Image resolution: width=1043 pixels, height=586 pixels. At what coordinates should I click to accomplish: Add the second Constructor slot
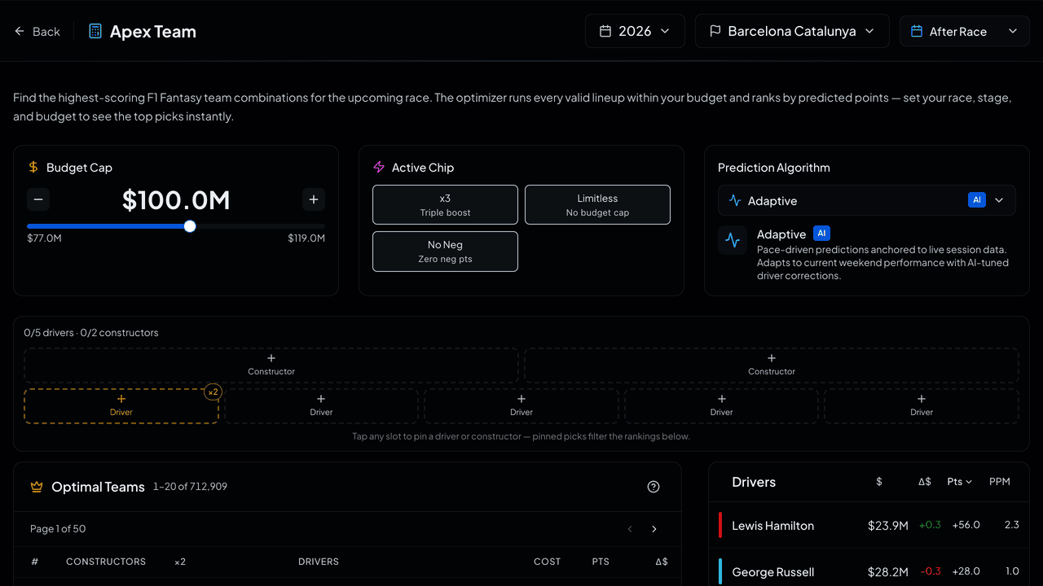point(772,365)
